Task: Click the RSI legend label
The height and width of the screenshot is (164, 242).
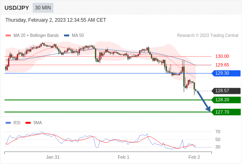Action: coord(17,123)
